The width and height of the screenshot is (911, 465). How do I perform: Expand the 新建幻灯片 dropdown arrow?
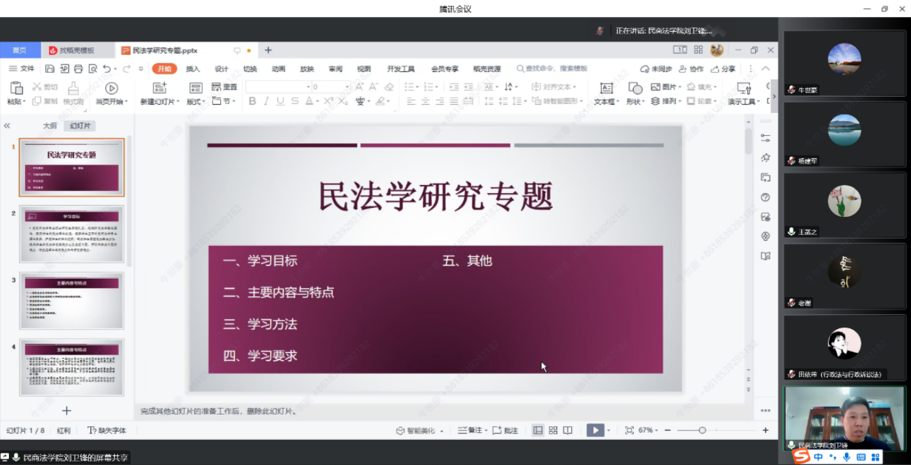178,102
